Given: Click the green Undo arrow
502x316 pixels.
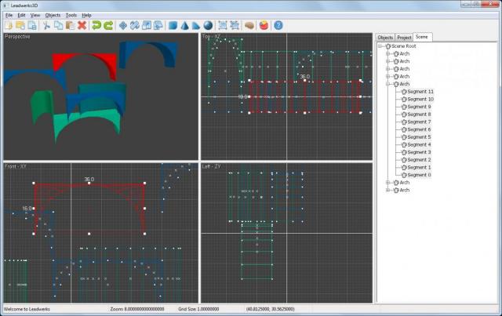Looking at the screenshot, I should [96, 25].
